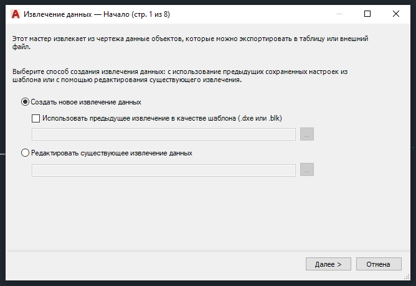Click the label text Создать новое извлечение данных
Screen dimensions: 416x286
pyautogui.click(x=86, y=102)
